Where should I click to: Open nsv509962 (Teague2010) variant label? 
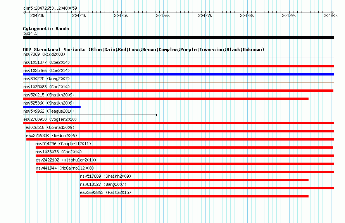[x=49, y=111]
